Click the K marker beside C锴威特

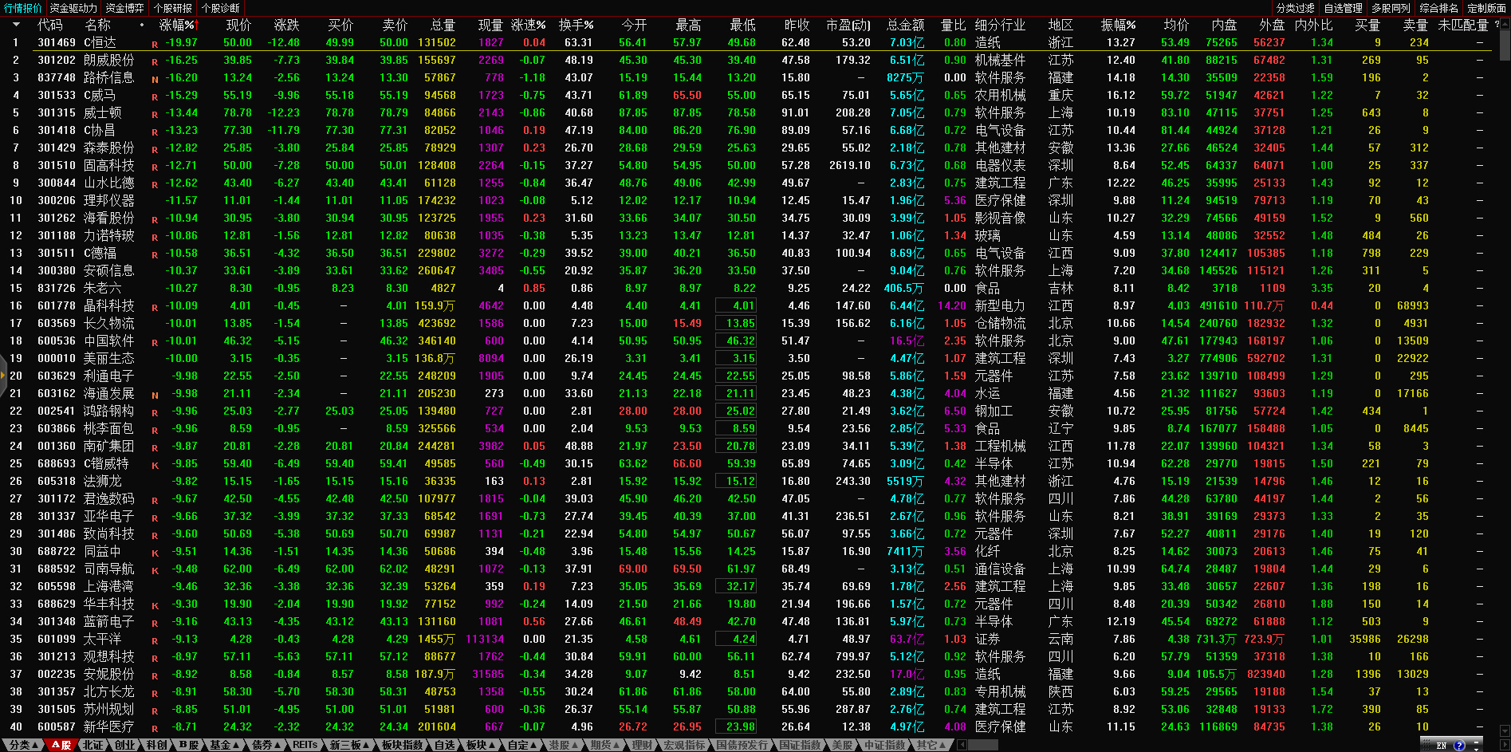click(155, 465)
